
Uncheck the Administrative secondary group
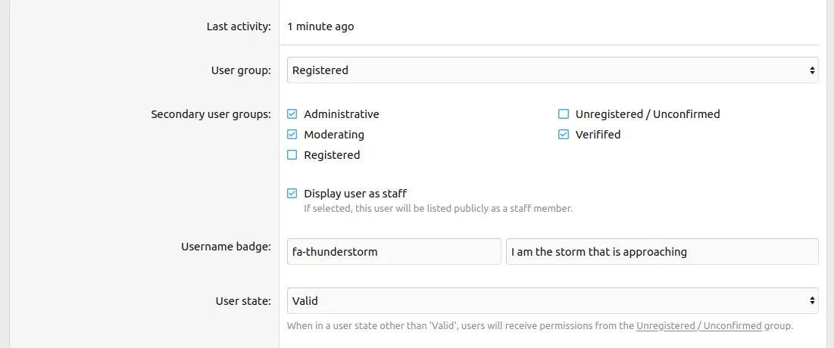pyautogui.click(x=292, y=114)
